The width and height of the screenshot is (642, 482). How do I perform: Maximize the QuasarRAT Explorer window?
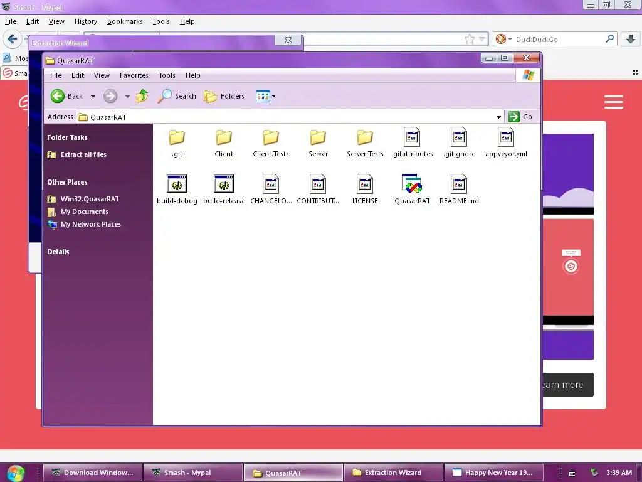tap(505, 58)
